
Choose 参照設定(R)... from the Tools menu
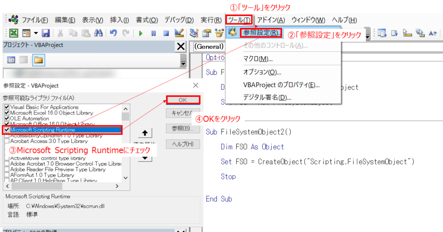[x=261, y=33]
